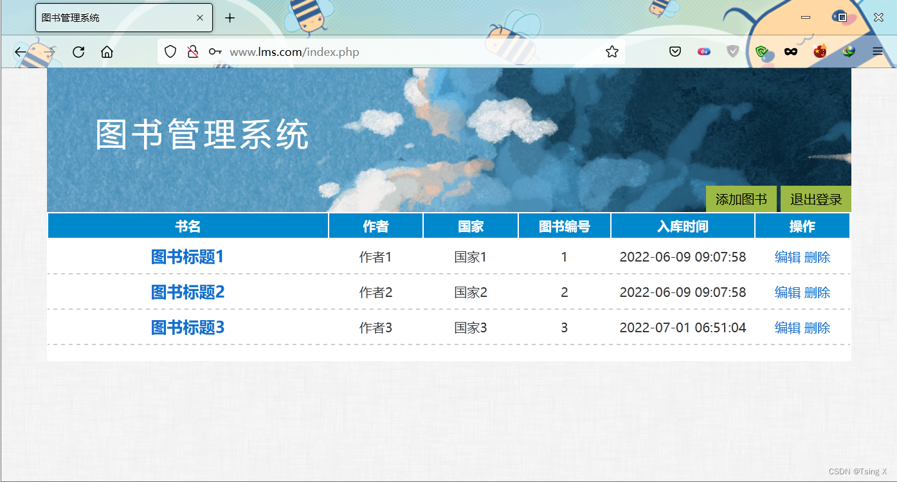Viewport: 897px width, 482px height.
Task: Click the 书名 column header
Action: tap(188, 226)
